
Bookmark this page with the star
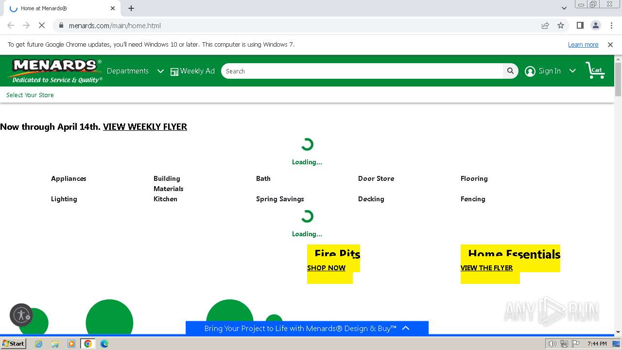(561, 25)
